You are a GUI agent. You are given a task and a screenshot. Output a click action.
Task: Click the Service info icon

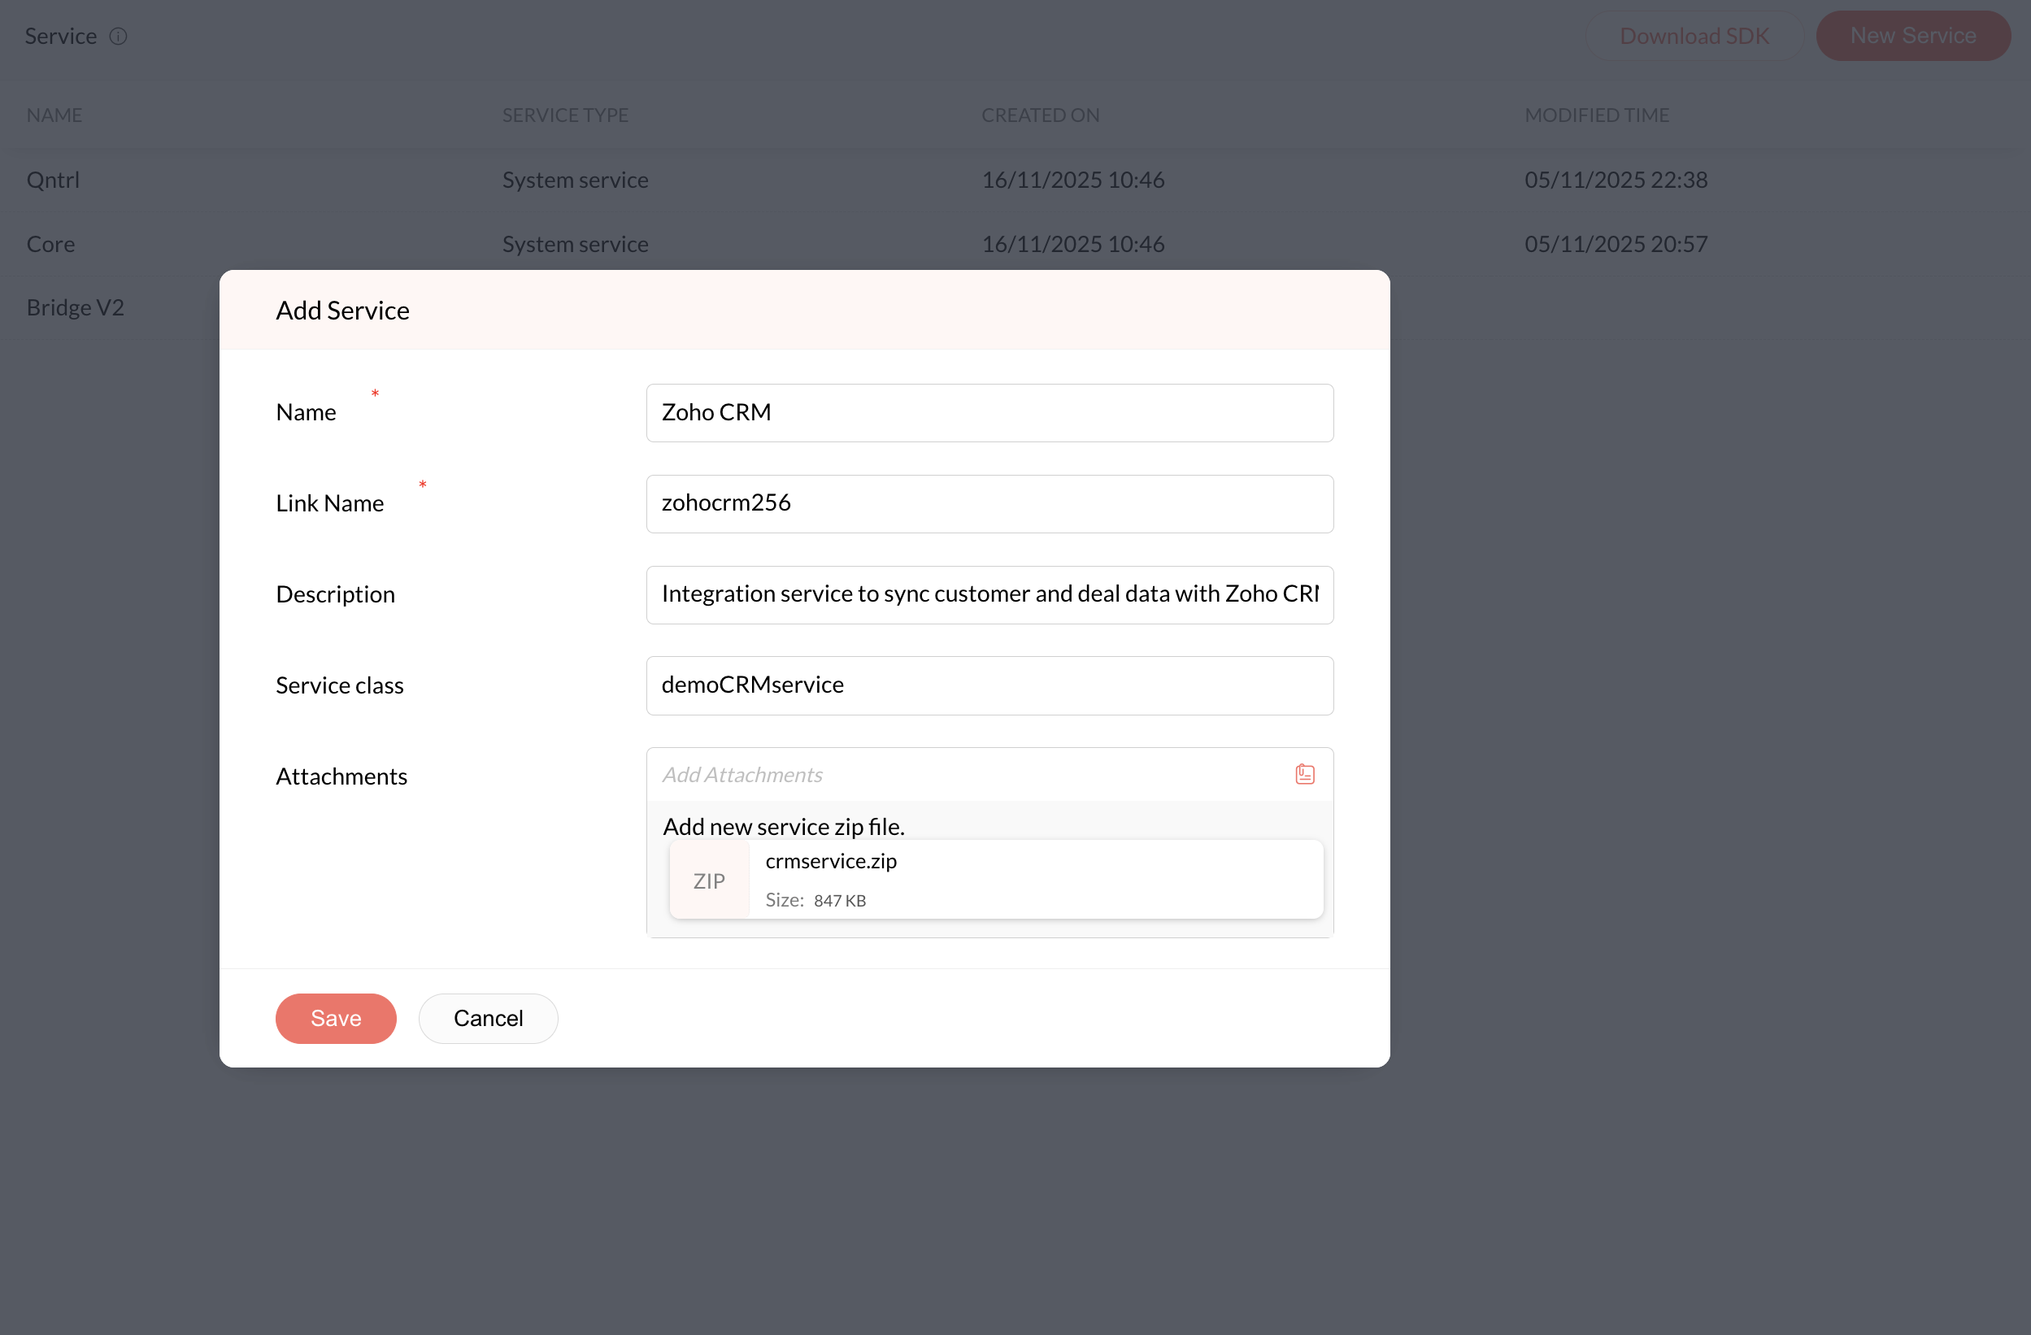coord(119,36)
